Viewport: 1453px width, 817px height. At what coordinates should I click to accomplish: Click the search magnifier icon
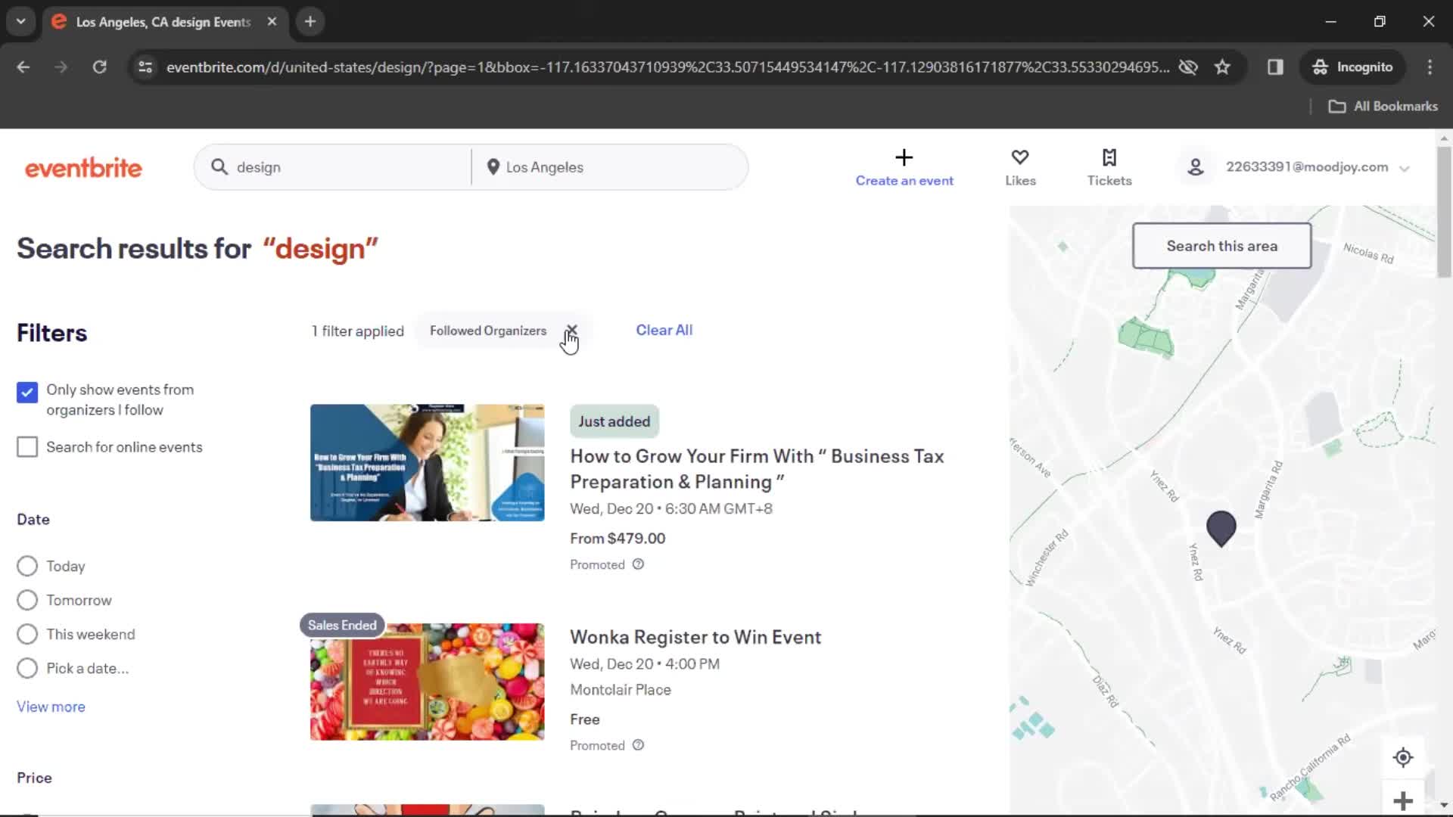click(x=219, y=167)
